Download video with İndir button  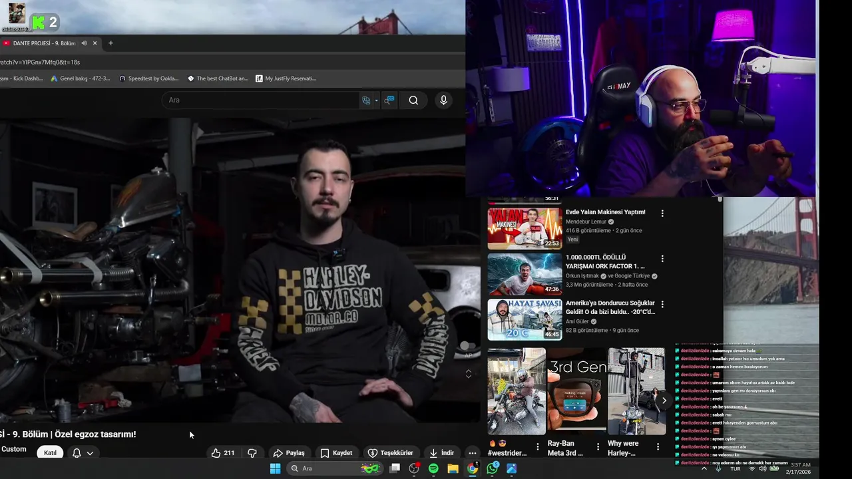point(442,453)
